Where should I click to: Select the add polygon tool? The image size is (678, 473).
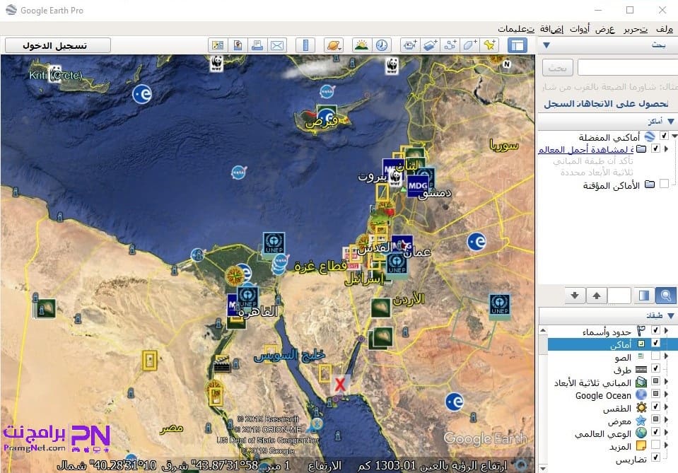(470, 45)
